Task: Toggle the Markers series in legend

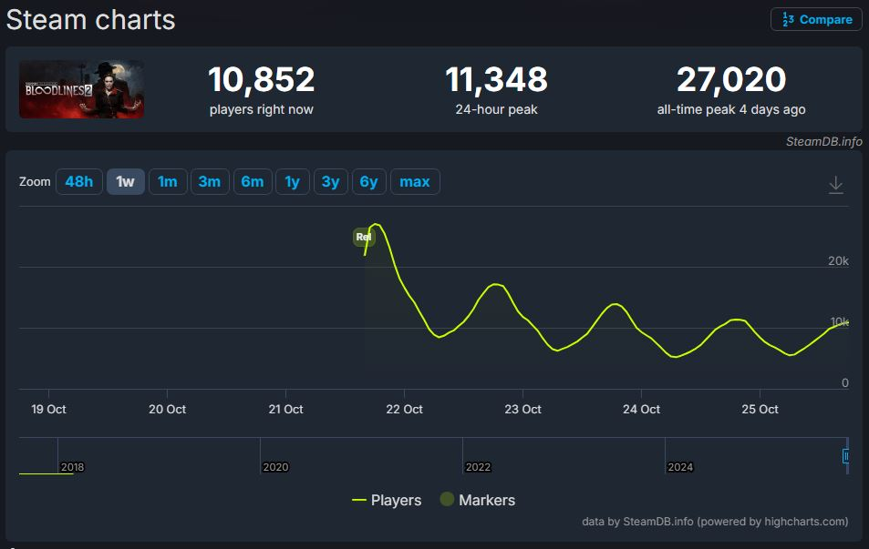Action: coord(478,500)
